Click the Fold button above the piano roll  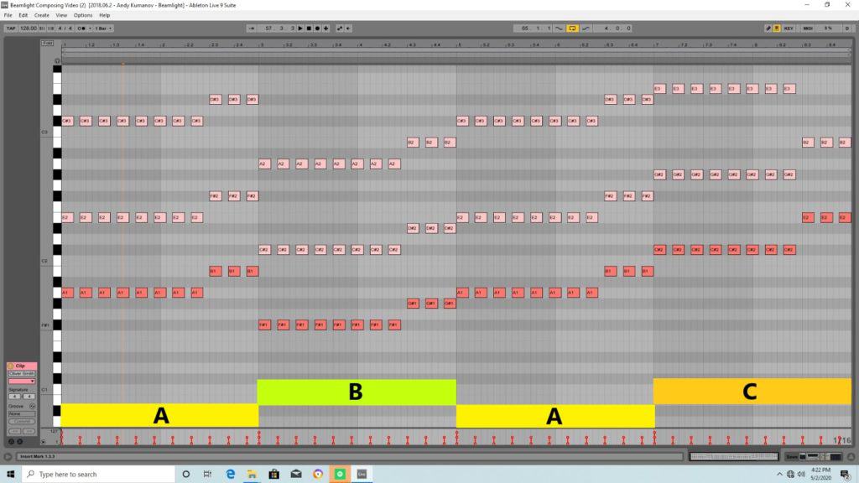coord(48,43)
